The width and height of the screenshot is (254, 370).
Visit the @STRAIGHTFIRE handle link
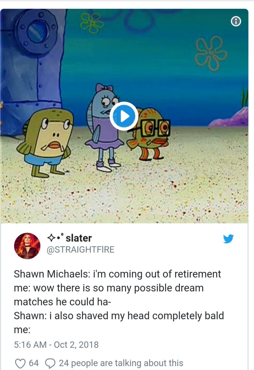[x=81, y=249]
